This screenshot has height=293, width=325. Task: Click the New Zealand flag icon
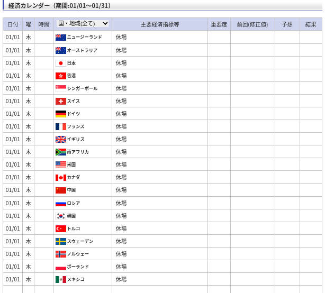tap(60, 38)
